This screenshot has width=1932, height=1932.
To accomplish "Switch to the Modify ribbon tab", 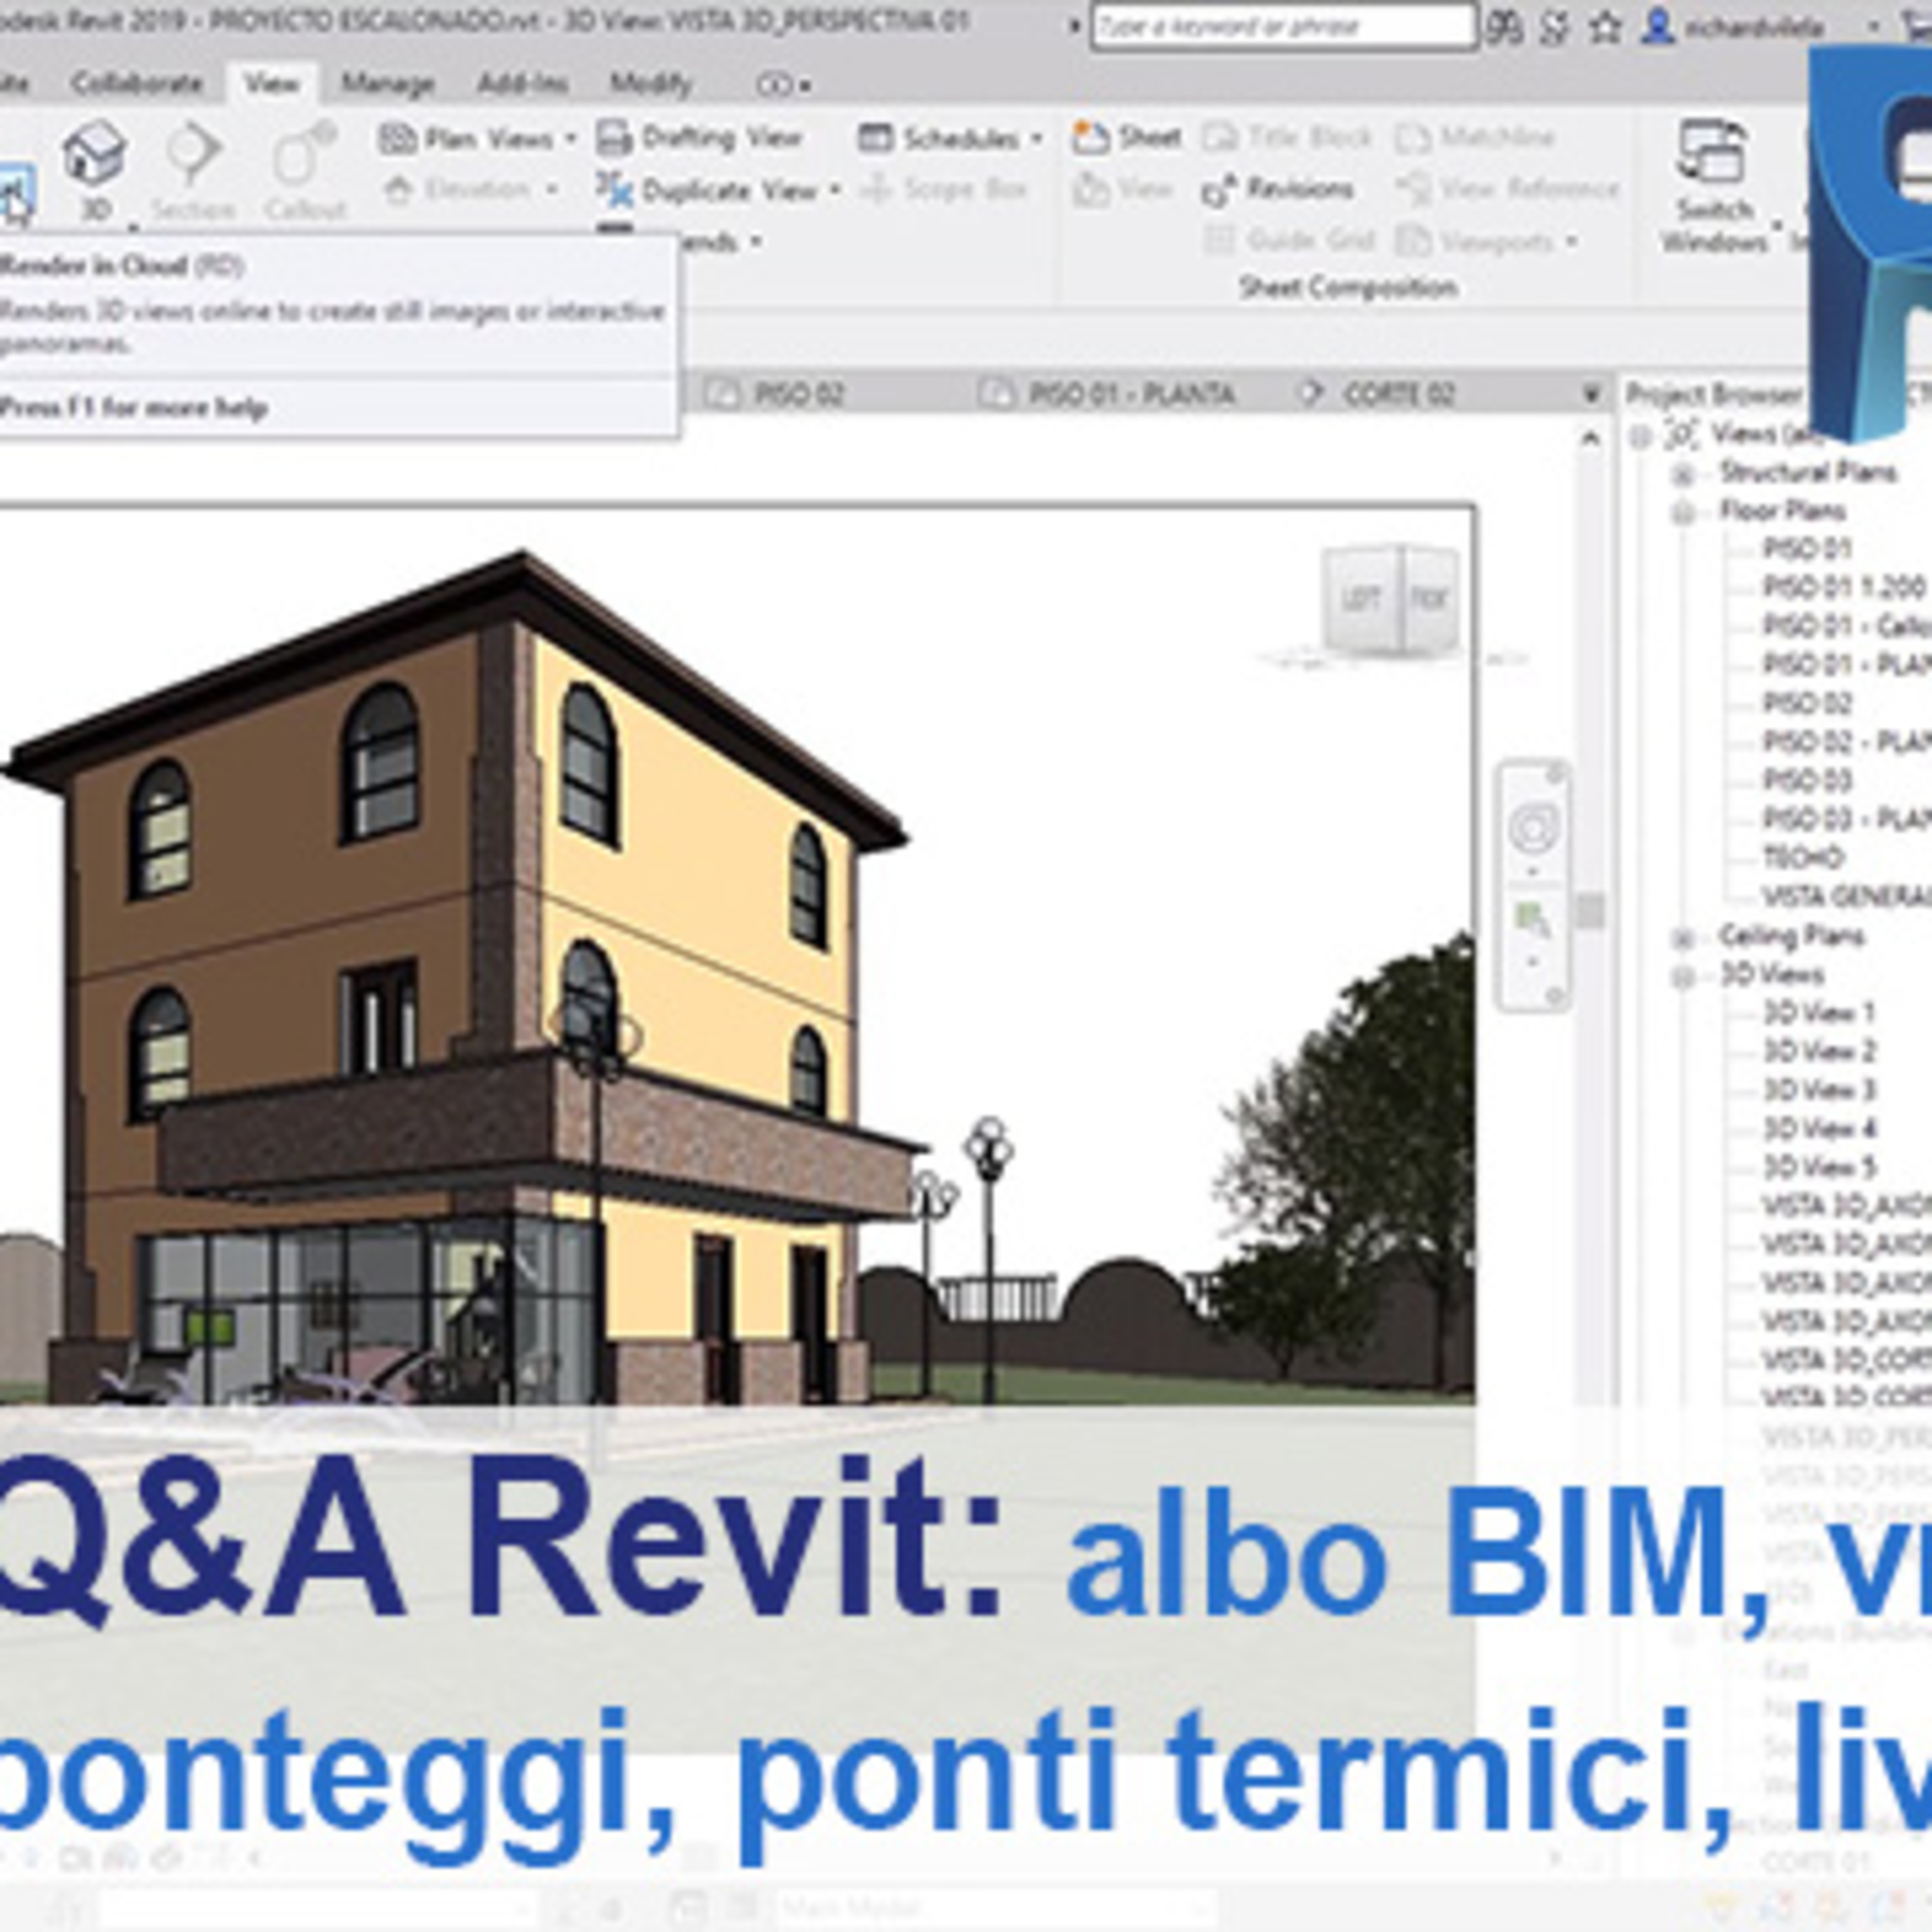I will pyautogui.click(x=651, y=84).
